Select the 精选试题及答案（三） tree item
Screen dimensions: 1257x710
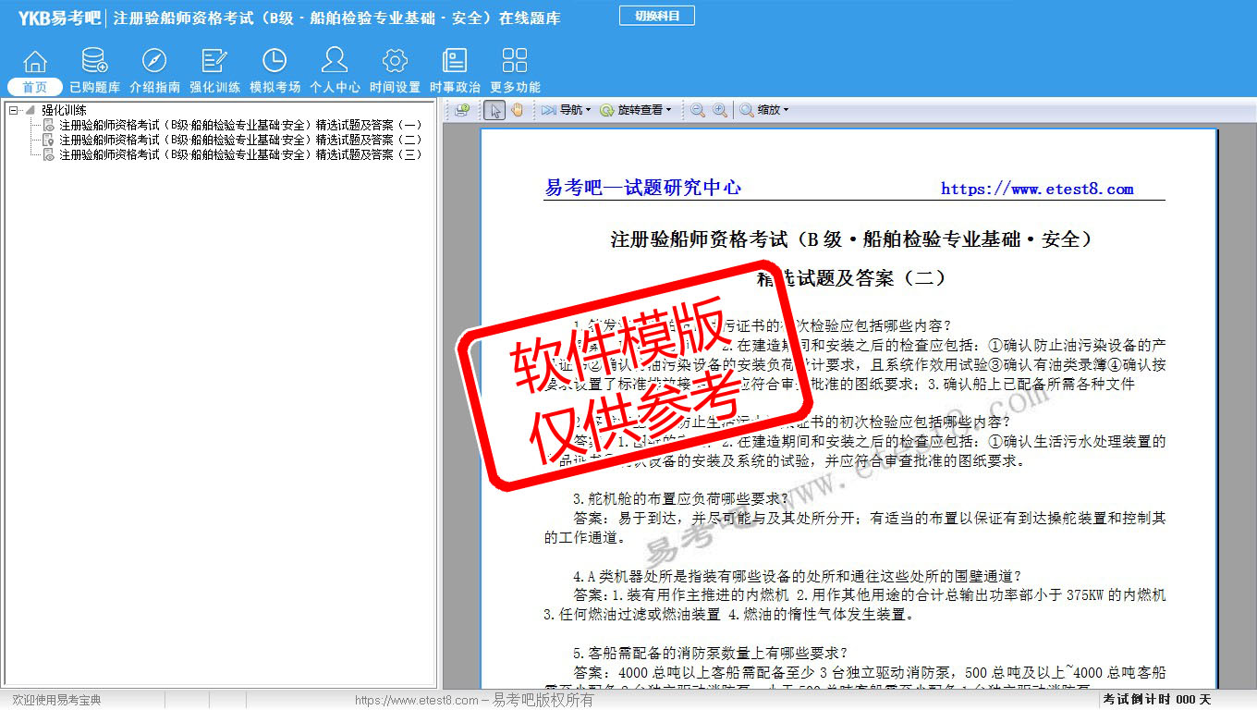point(240,154)
